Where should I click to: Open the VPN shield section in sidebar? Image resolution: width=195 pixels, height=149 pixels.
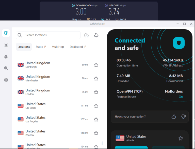pyautogui.click(x=6, y=33)
